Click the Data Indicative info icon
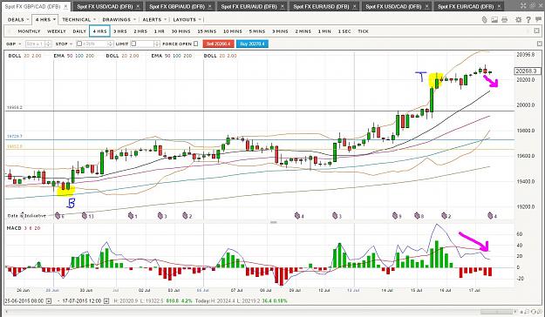545x317 pixels. tap(23, 215)
